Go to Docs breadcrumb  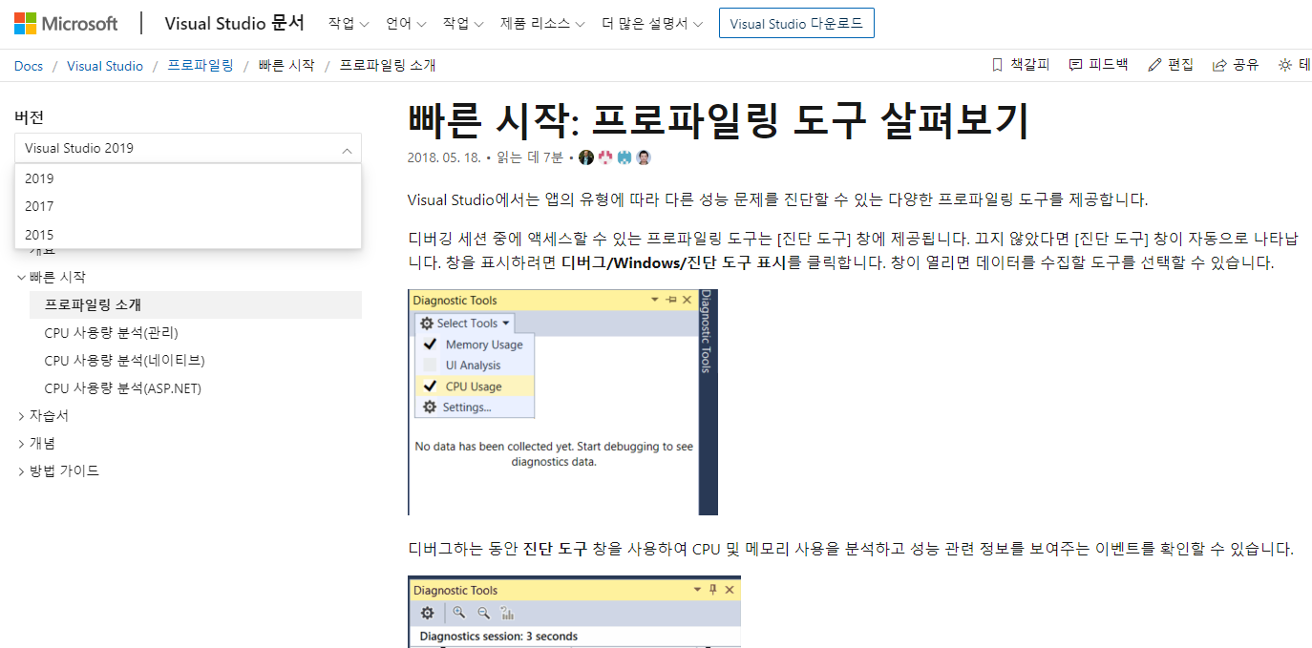click(29, 66)
